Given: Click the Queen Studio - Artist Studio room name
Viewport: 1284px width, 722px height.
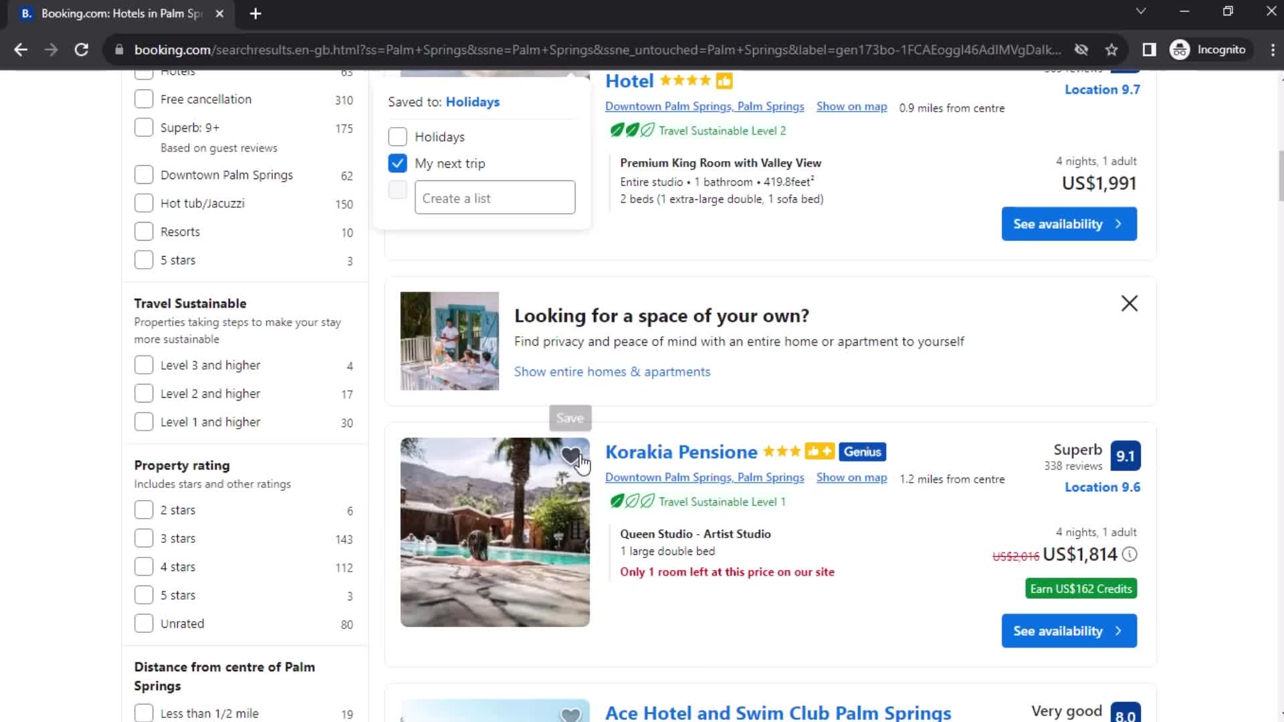Looking at the screenshot, I should coord(695,534).
